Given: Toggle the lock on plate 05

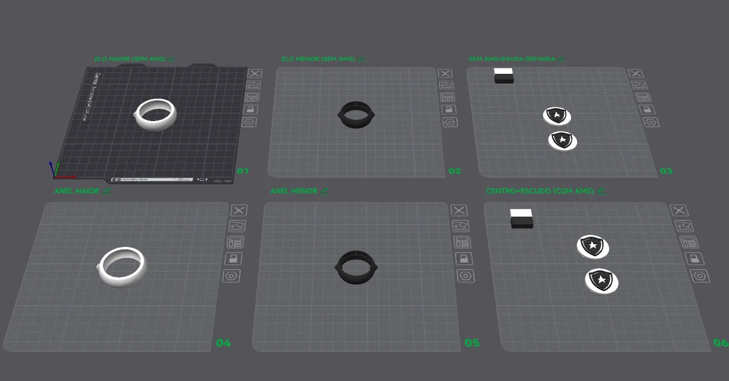Looking at the screenshot, I should click(463, 258).
